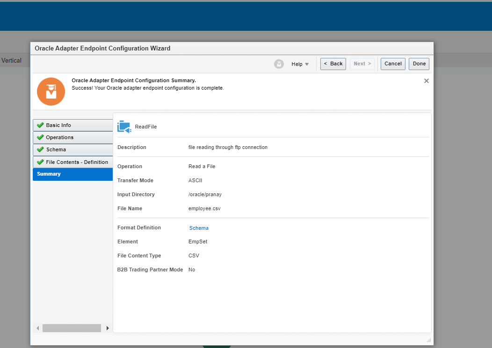The height and width of the screenshot is (348, 492).
Task: Click the green checkmark beside Schema
Action: tap(40, 149)
